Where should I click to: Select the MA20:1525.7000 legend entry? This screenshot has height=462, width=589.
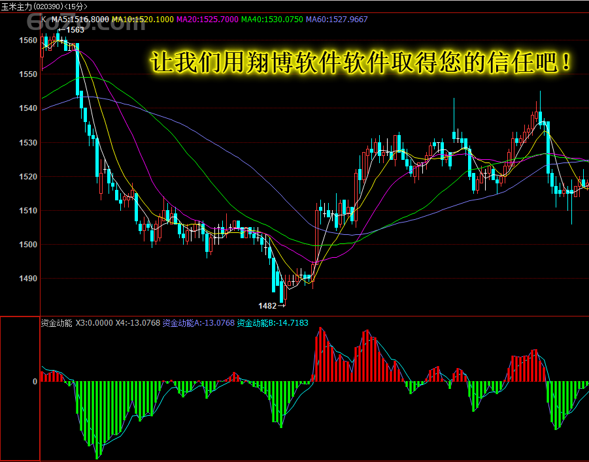207,19
